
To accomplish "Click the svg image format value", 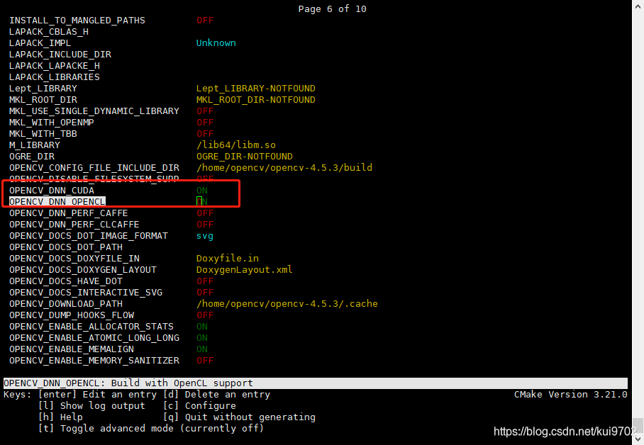I will click(x=205, y=236).
